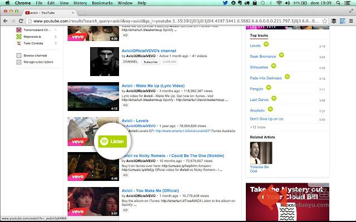The width and height of the screenshot is (356, 222).
Task: Play the Levels top track link
Action: 255,46
